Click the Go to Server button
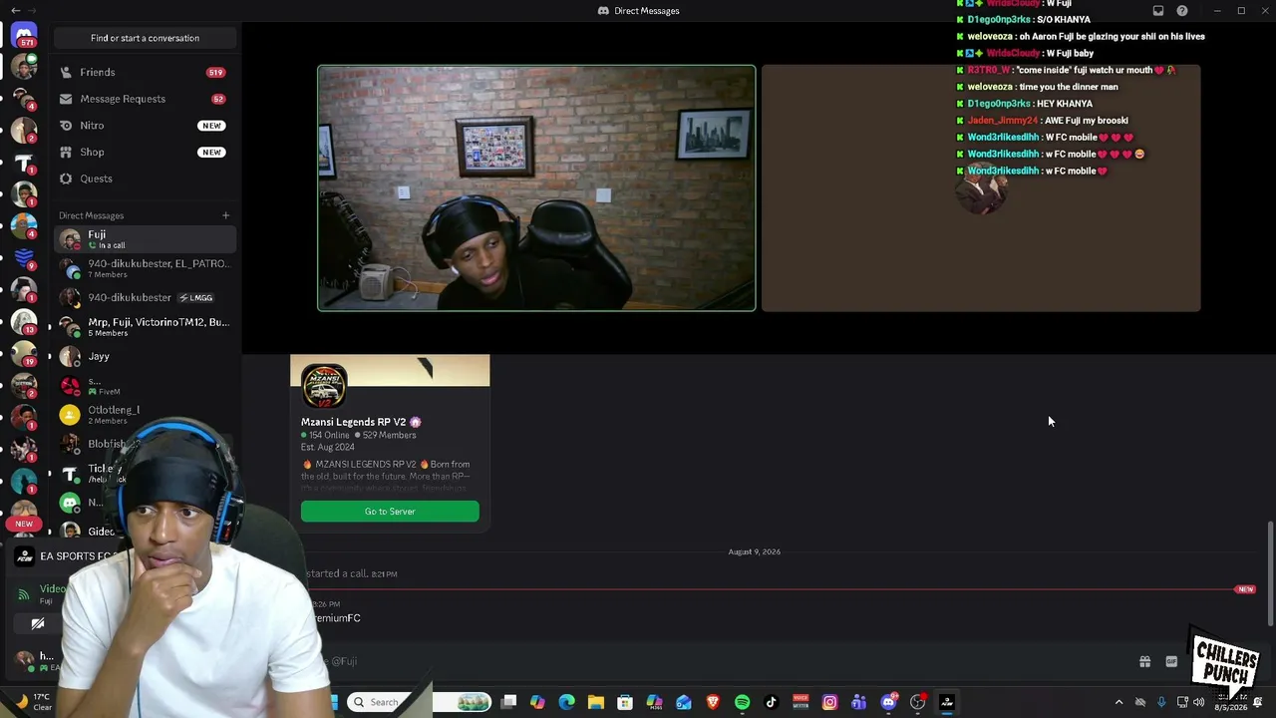This screenshot has width=1276, height=718. click(x=390, y=512)
